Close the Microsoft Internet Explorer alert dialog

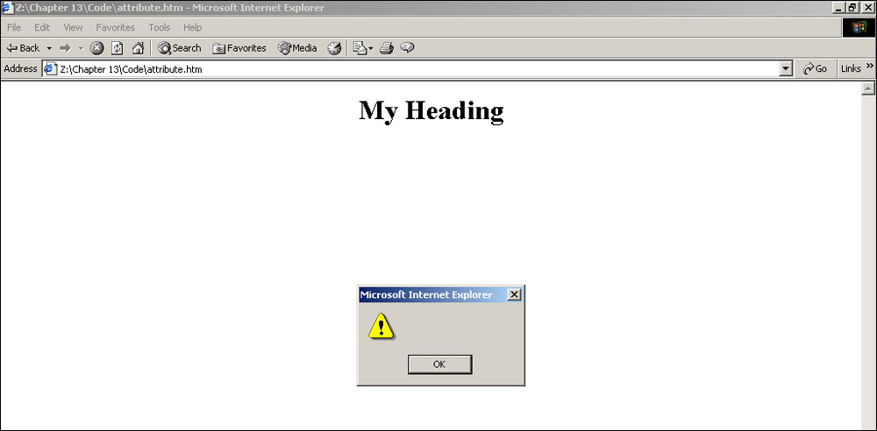(x=514, y=294)
